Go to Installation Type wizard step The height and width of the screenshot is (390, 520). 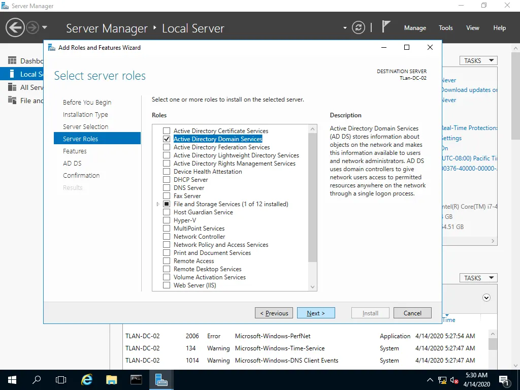tap(85, 115)
